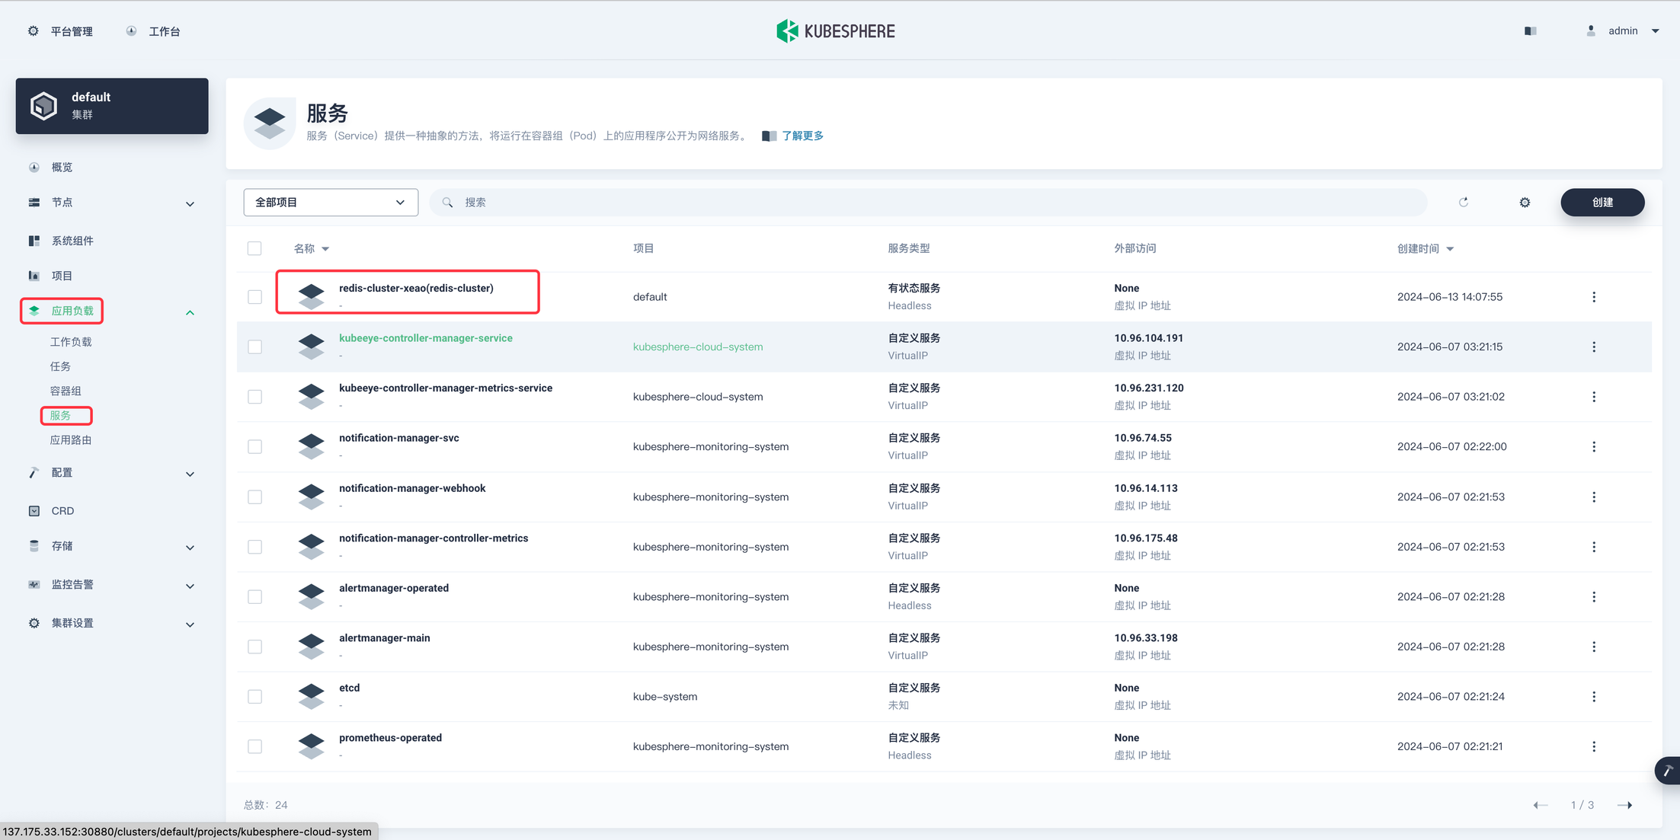Screen dimensions: 1680x840
Task: Click the large Services header icon
Action: (x=270, y=123)
